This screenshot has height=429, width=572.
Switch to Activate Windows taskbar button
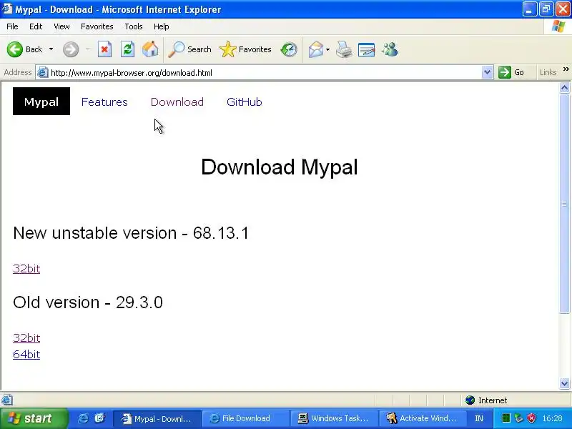click(423, 418)
